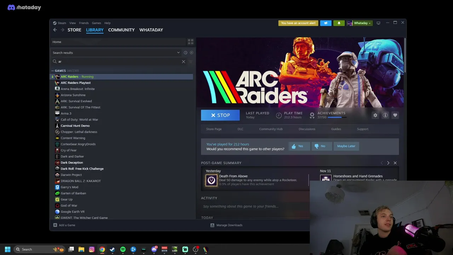
Task: Select God of War in list
Action: pyautogui.click(x=69, y=205)
